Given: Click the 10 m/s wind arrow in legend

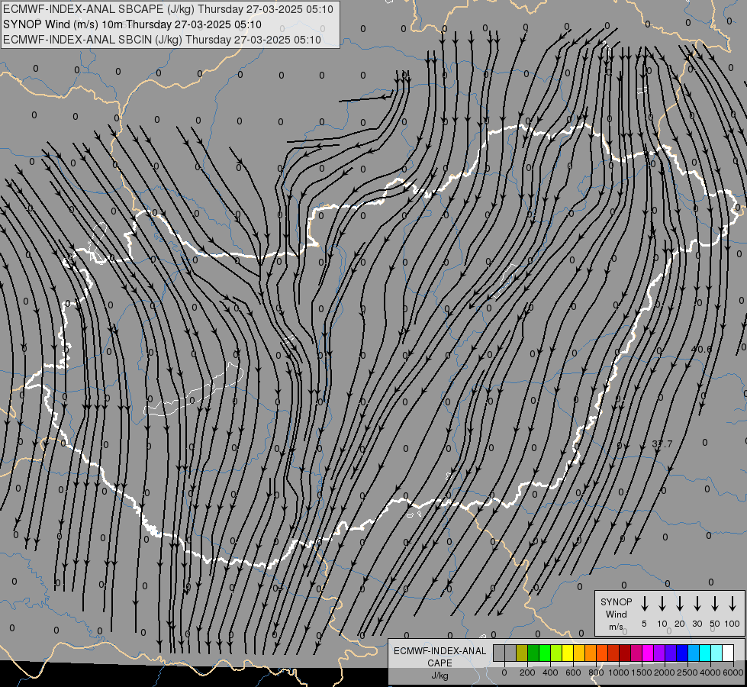Looking at the screenshot, I should pos(662,604).
